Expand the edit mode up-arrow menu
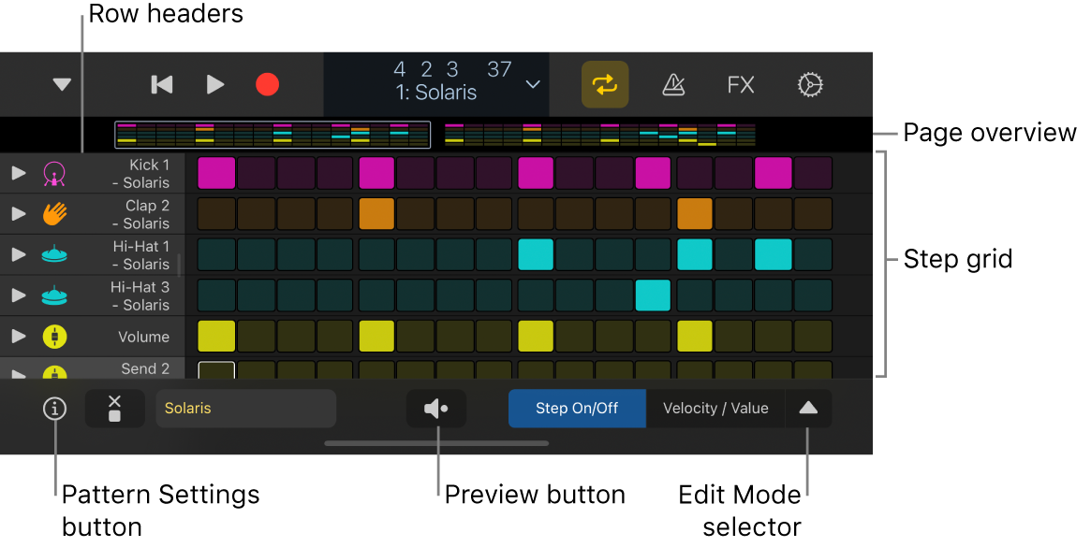Viewport: 1091px width, 547px height. (x=808, y=409)
